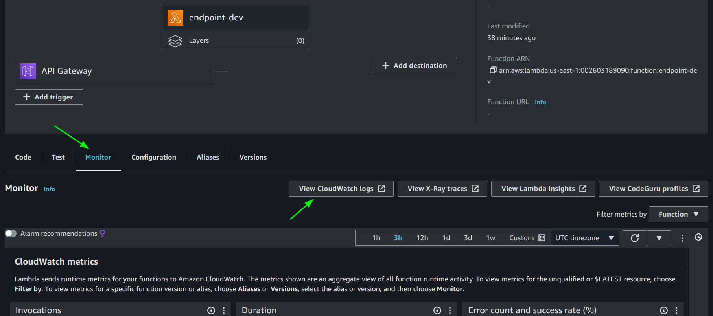
Task: Expand the refresh interval dropdown arrow
Action: [x=659, y=238]
